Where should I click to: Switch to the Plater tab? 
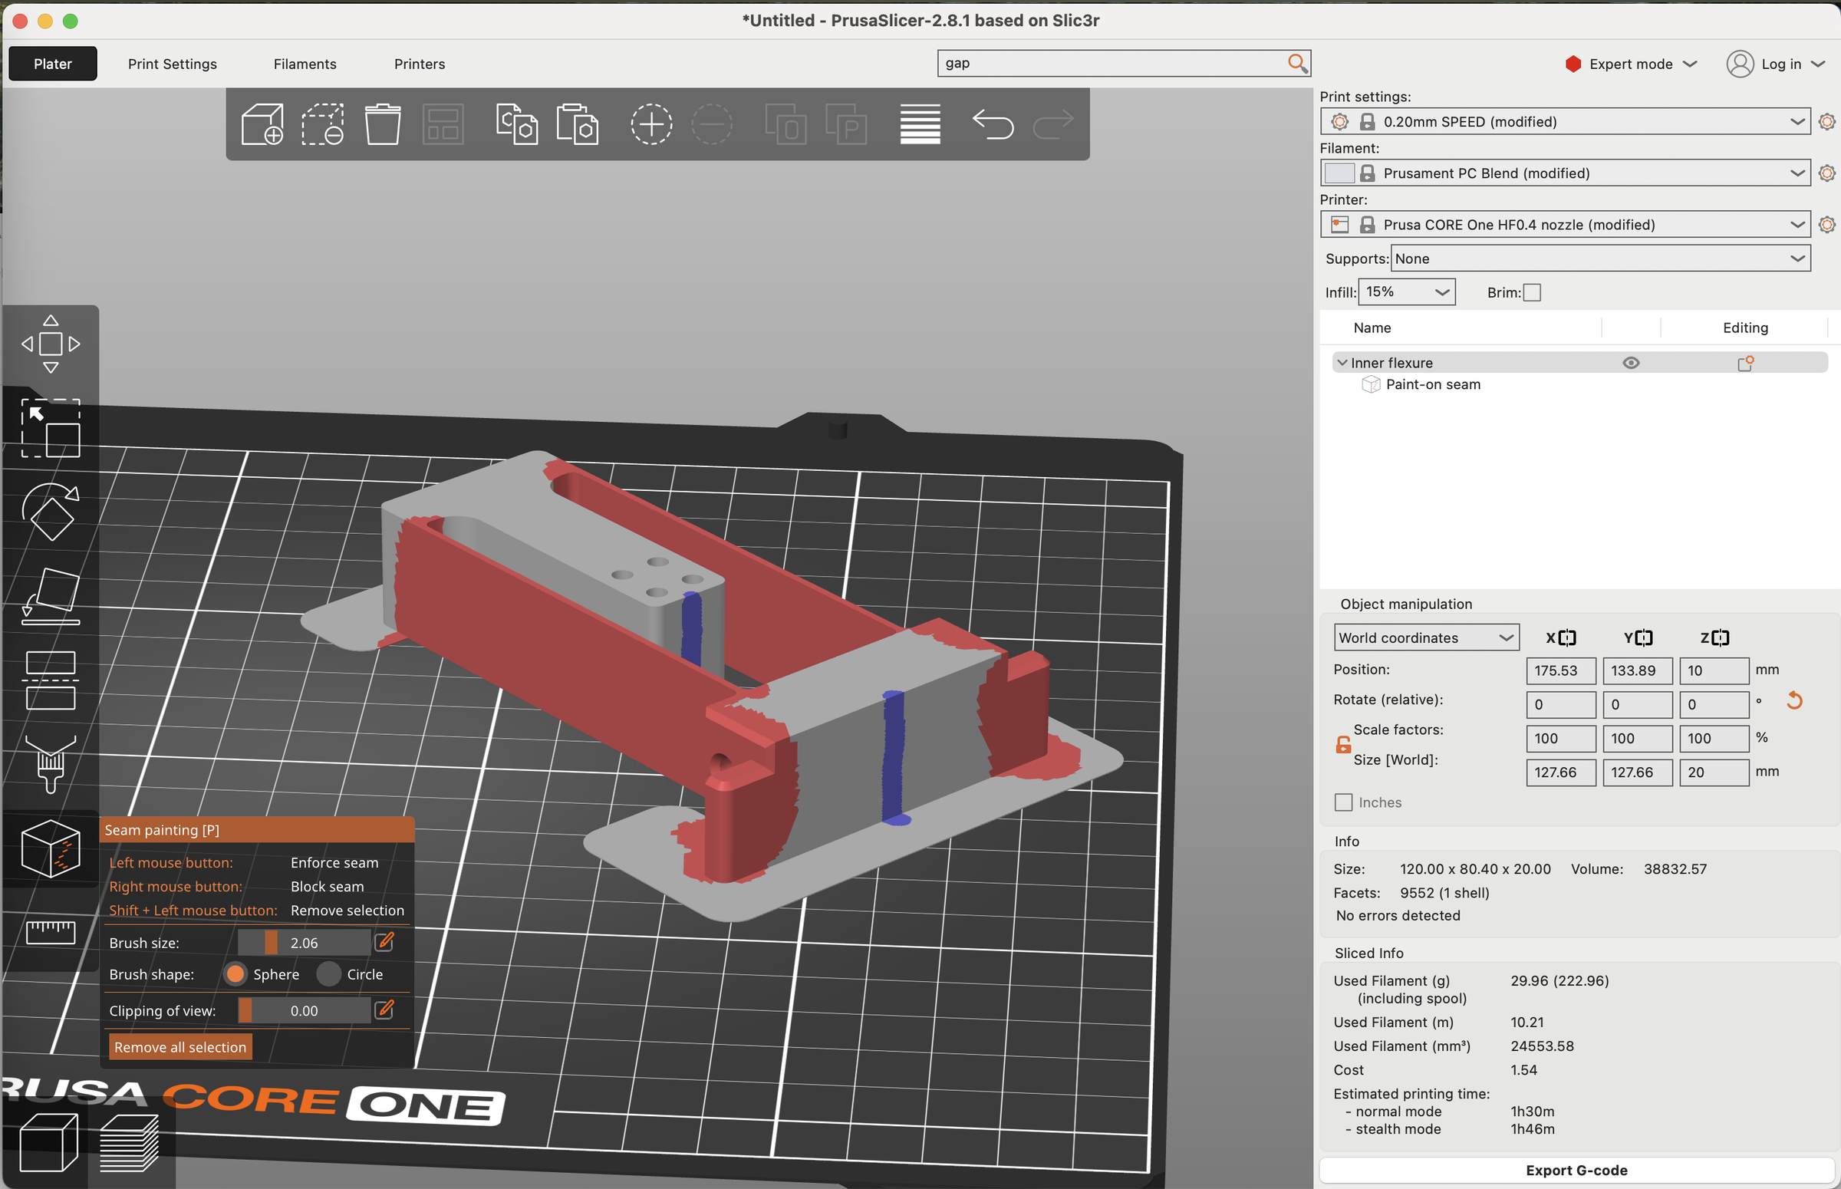pos(52,64)
